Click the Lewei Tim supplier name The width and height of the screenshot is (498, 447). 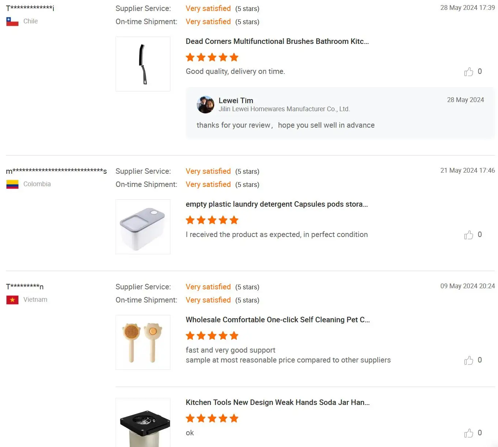[x=236, y=101]
